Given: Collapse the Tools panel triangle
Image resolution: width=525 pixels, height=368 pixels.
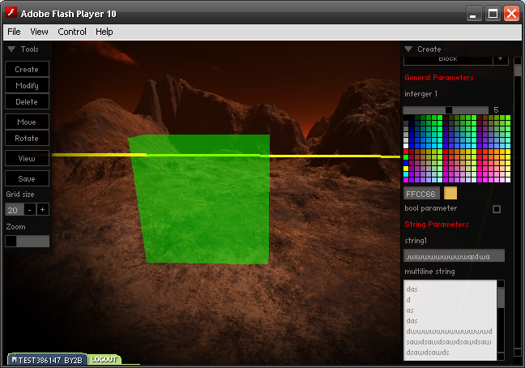Looking at the screenshot, I should [x=11, y=49].
